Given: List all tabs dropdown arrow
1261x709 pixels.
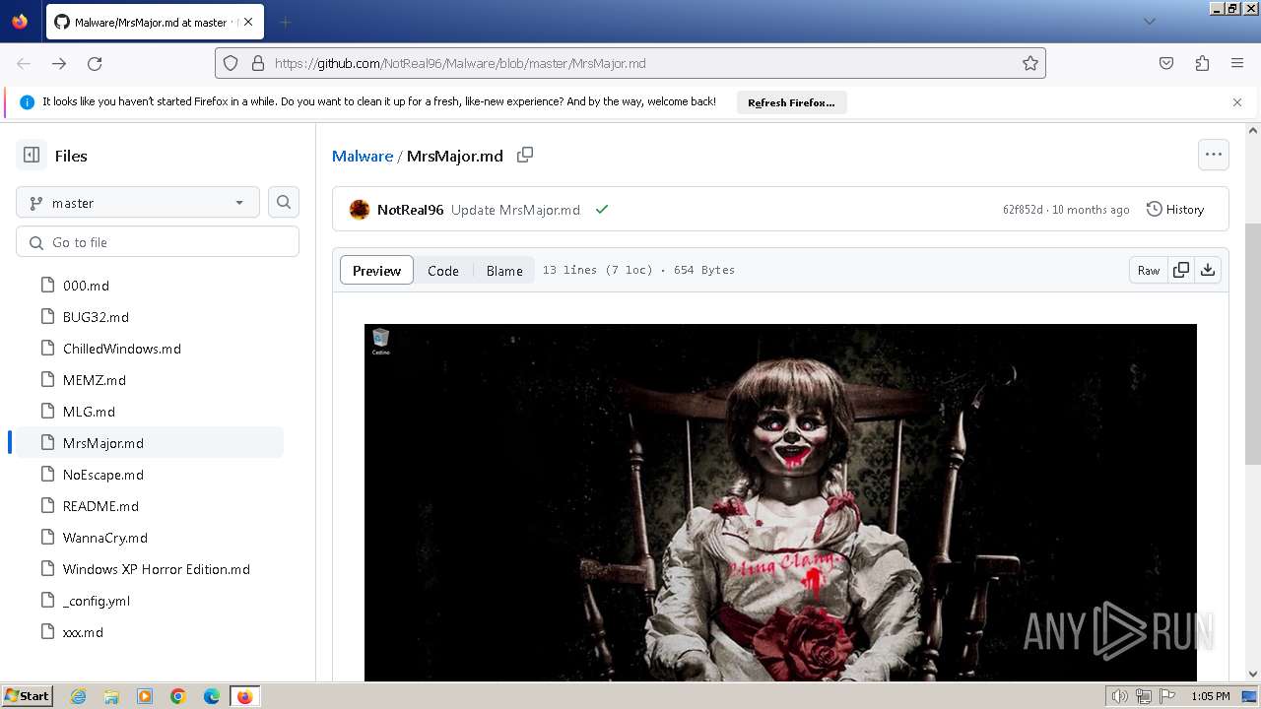Looking at the screenshot, I should [x=1149, y=22].
